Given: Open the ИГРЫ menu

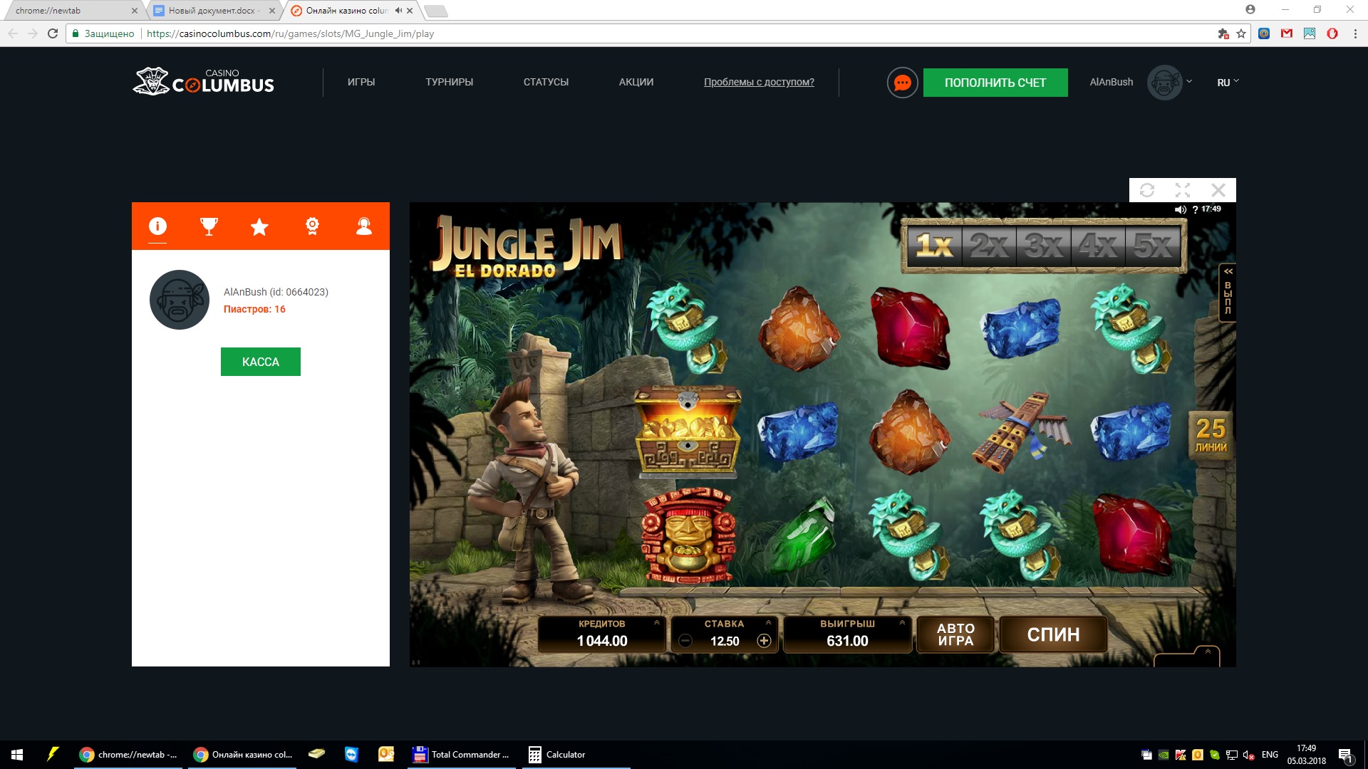Looking at the screenshot, I should point(361,82).
